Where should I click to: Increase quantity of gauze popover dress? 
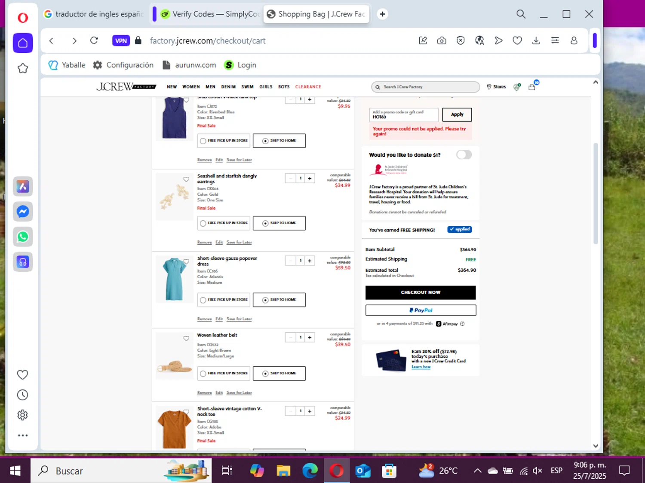pos(310,261)
